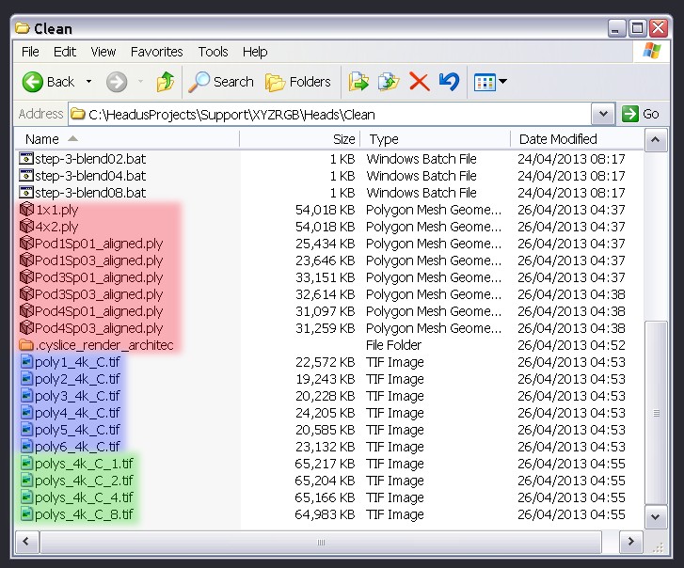Click the Views grid icon

(x=485, y=82)
